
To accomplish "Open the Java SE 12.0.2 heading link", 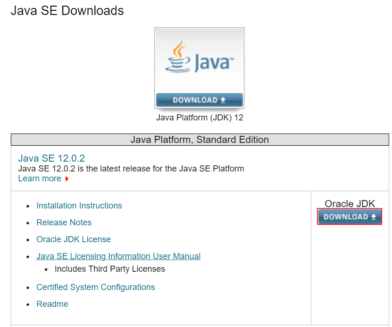I will (52, 158).
